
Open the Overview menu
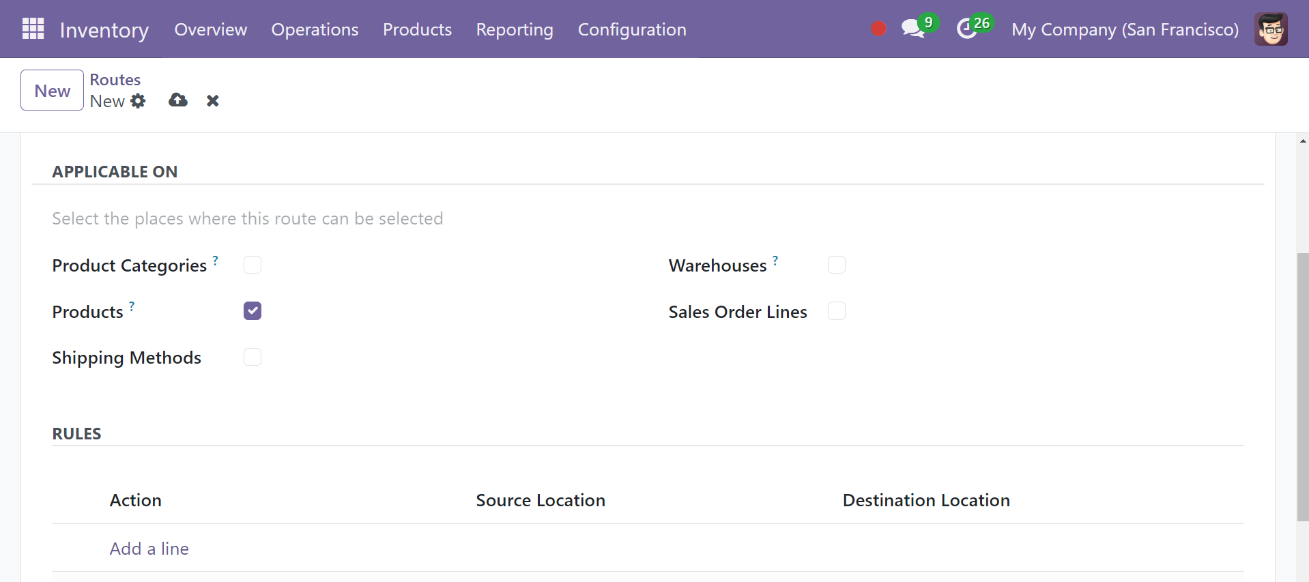point(211,29)
